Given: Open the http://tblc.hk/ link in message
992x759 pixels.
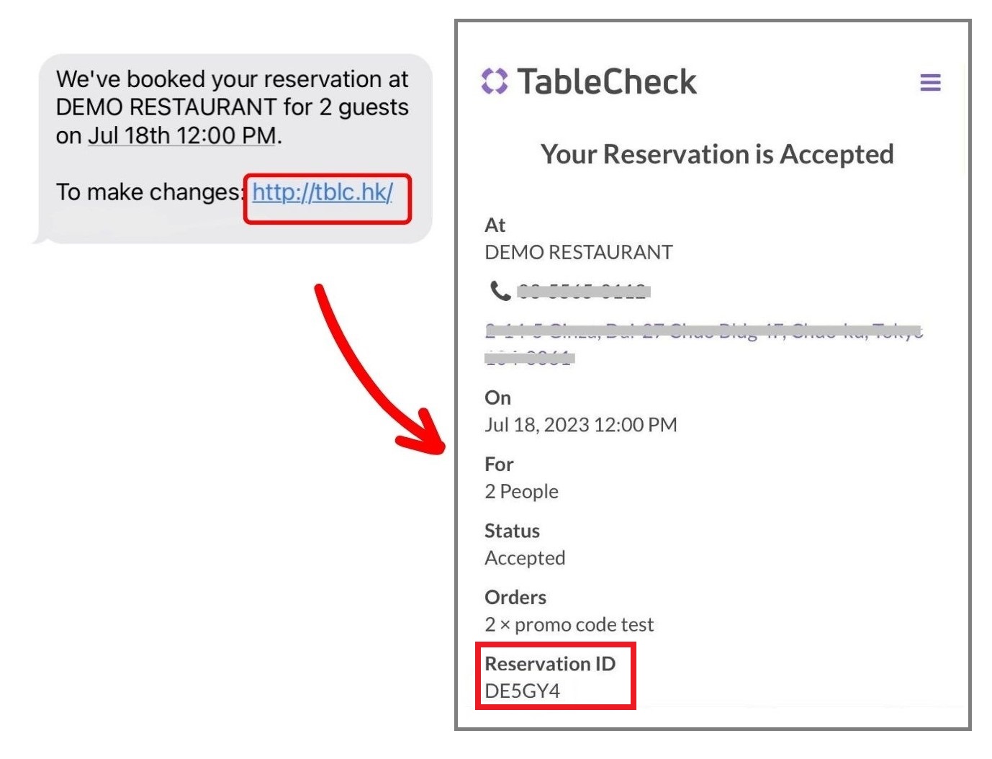Looking at the screenshot, I should 323,192.
